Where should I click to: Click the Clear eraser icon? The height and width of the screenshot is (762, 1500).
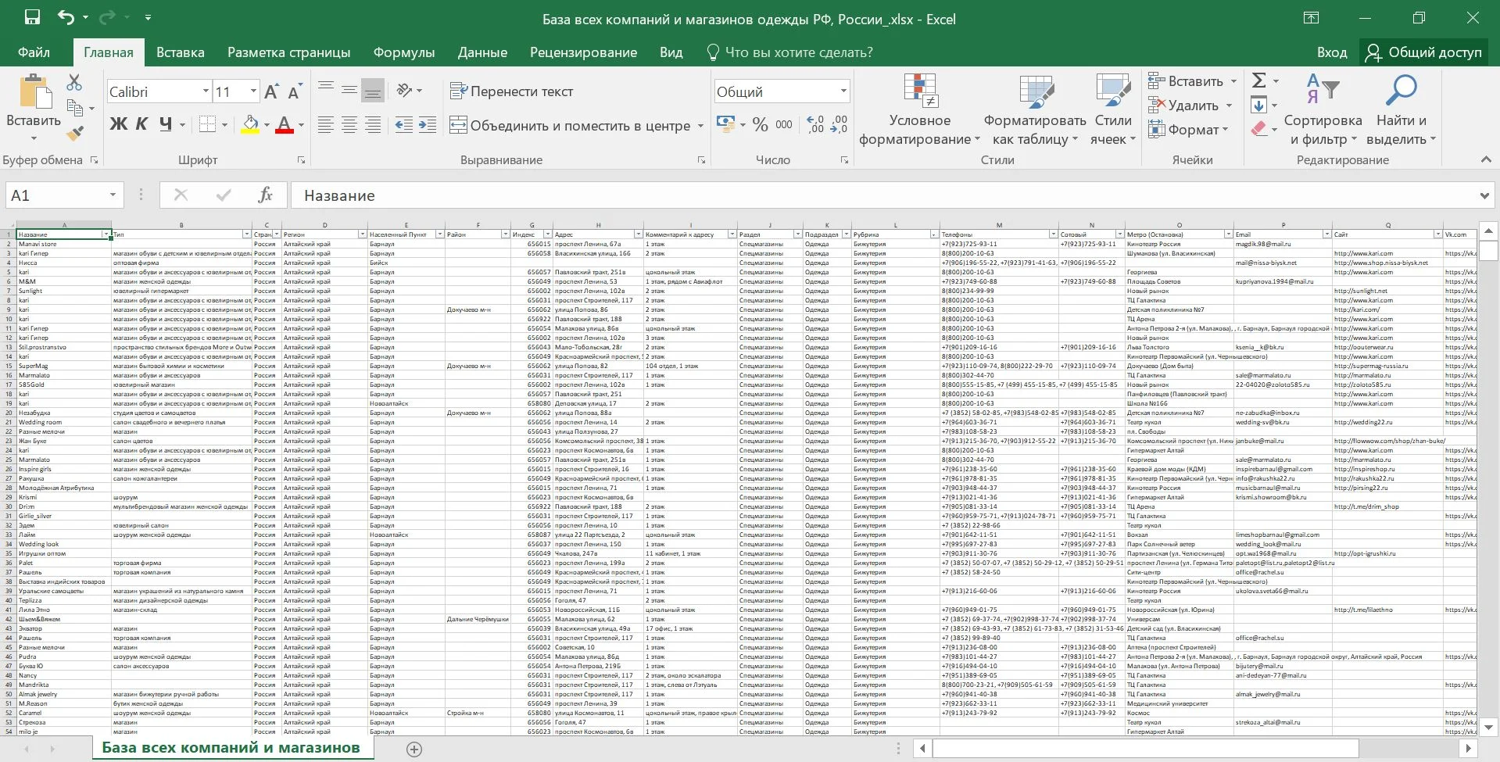point(1258,129)
